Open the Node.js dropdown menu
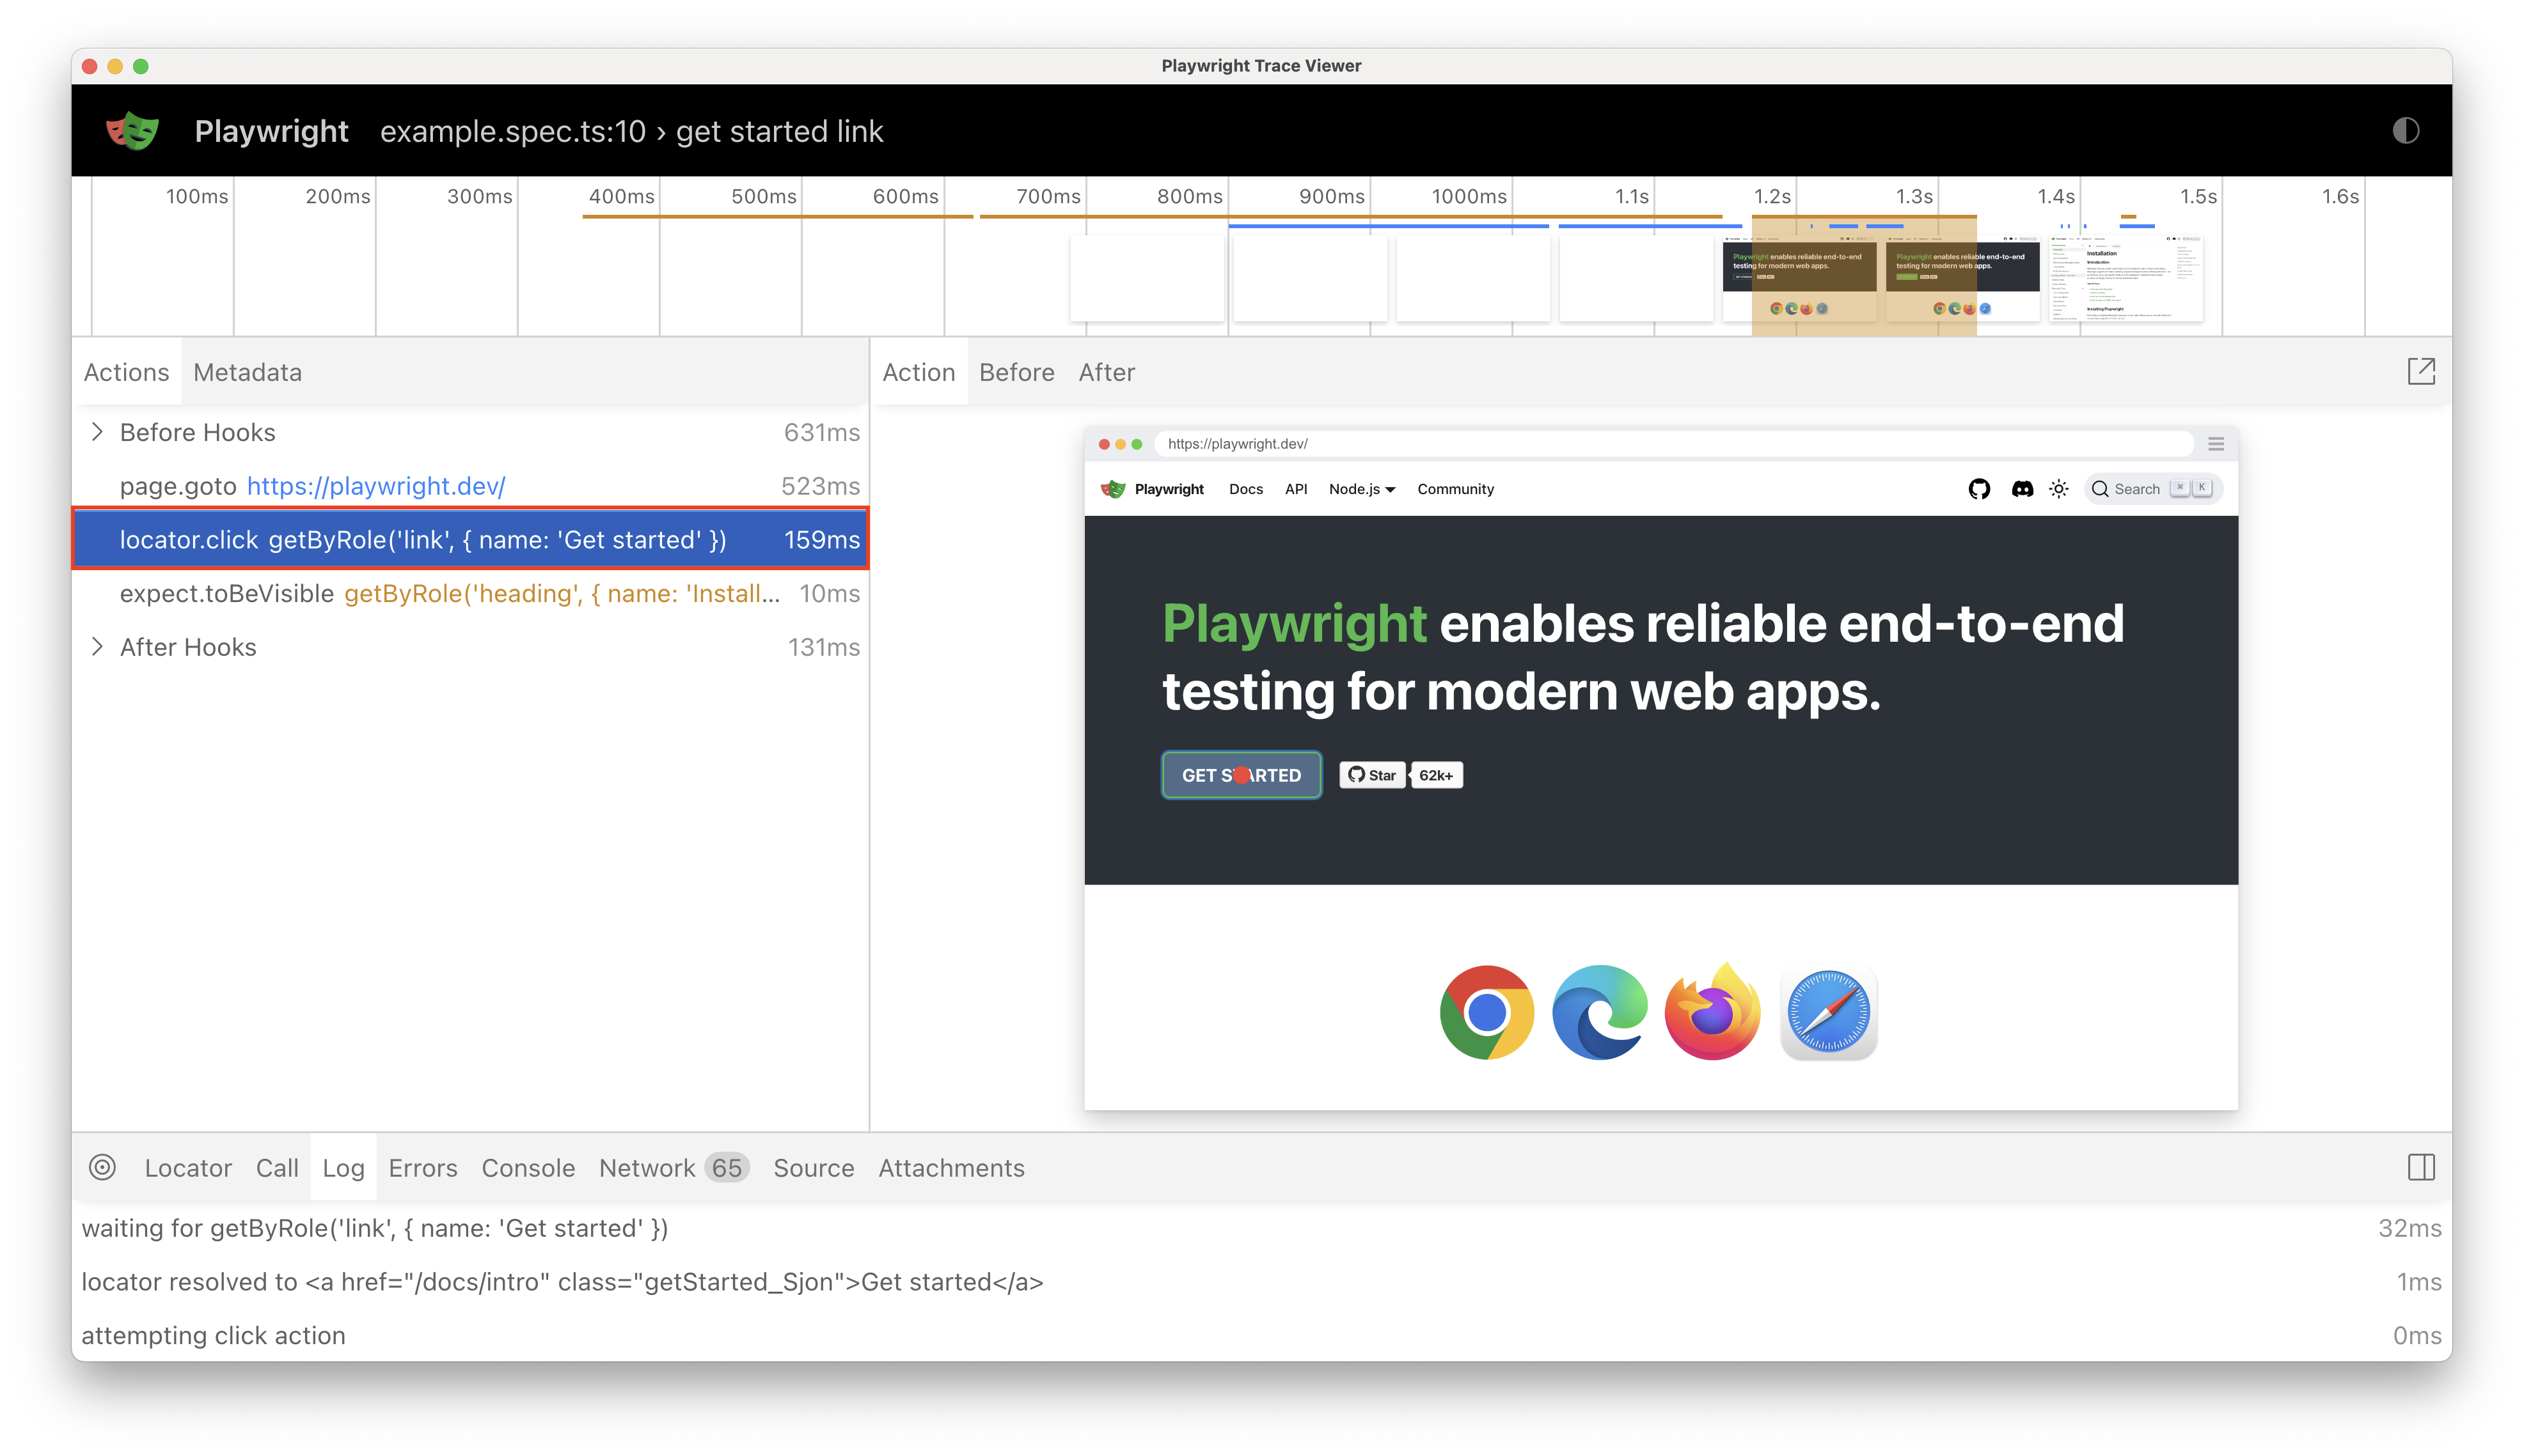Viewport: 2524px width, 1456px height. coord(1361,488)
